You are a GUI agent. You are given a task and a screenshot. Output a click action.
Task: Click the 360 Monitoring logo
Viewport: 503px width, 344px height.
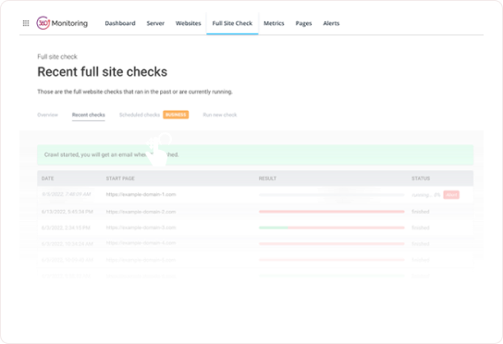pos(62,23)
